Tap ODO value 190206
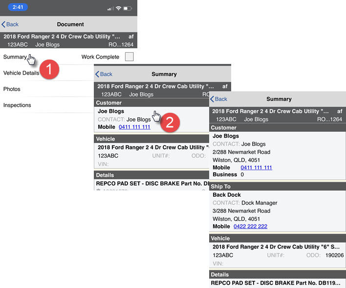The height and width of the screenshot is (288, 346). click(334, 255)
